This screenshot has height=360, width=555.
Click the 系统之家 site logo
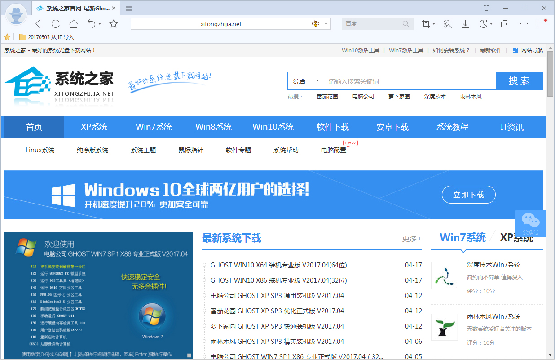pos(59,85)
